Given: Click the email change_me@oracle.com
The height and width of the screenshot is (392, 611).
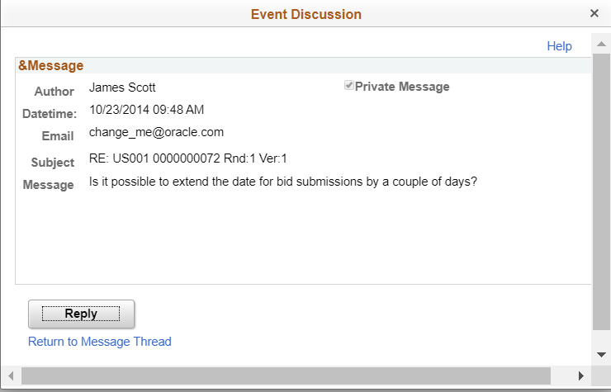Looking at the screenshot, I should (x=156, y=132).
